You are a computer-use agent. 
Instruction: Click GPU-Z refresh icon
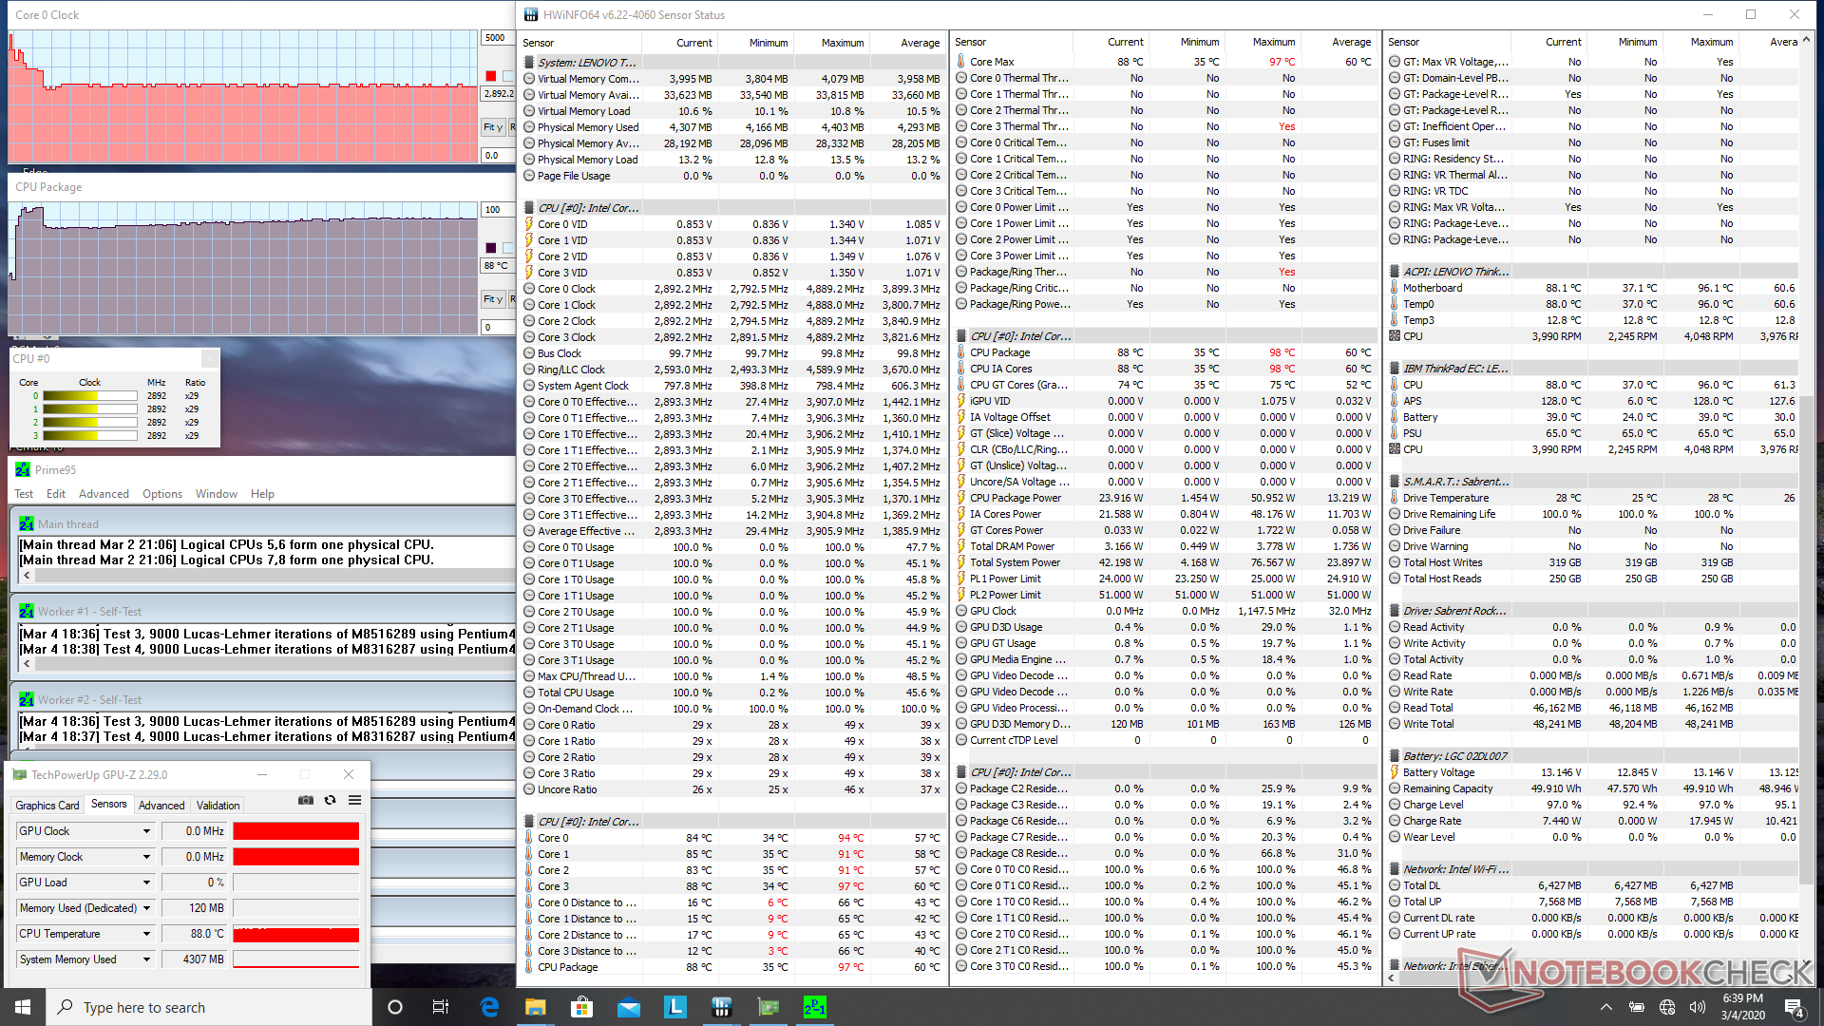point(330,801)
